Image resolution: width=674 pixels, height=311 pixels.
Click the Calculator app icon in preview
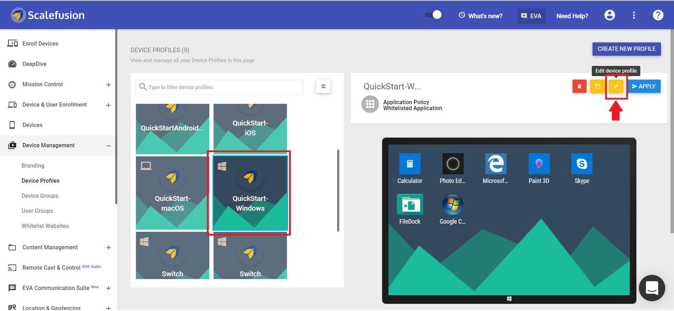410,164
